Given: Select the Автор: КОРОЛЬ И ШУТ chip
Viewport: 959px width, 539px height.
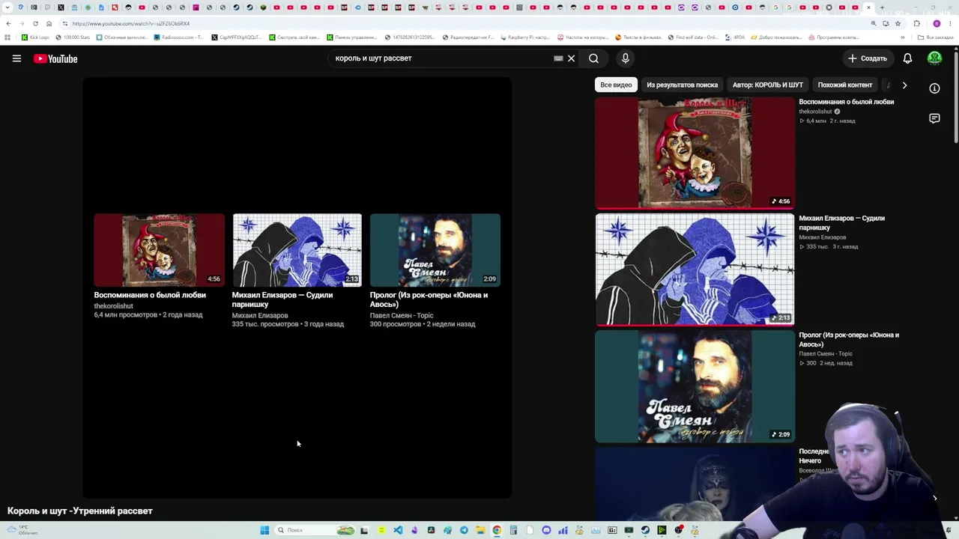Looking at the screenshot, I should [x=767, y=85].
